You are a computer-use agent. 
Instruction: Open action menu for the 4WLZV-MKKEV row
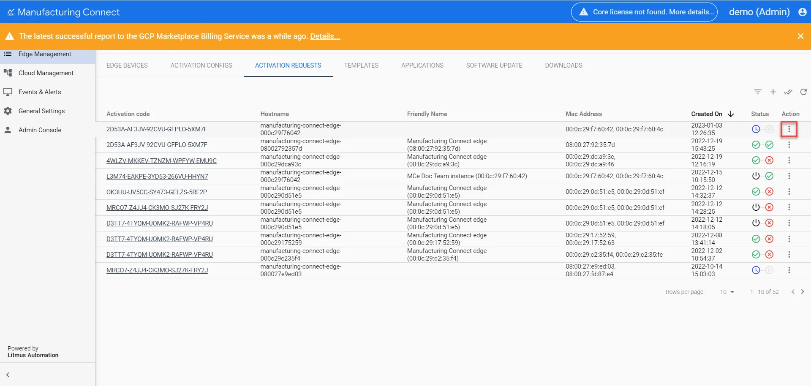point(789,160)
